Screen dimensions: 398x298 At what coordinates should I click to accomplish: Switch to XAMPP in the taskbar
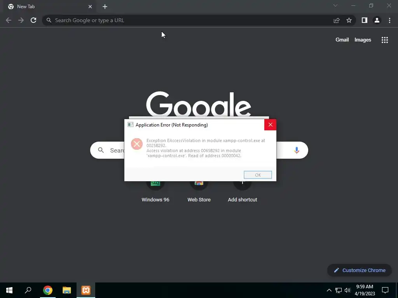86,290
